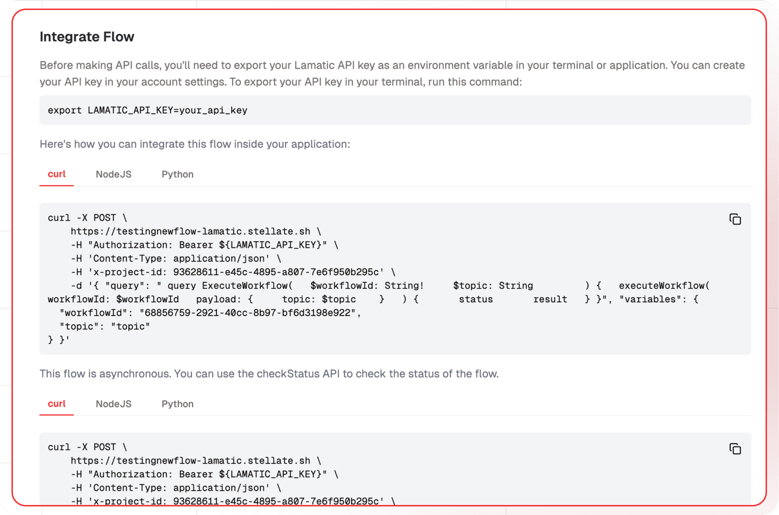Click the "topic": "topic" variable line
This screenshot has height=515, width=779.
tap(105, 327)
